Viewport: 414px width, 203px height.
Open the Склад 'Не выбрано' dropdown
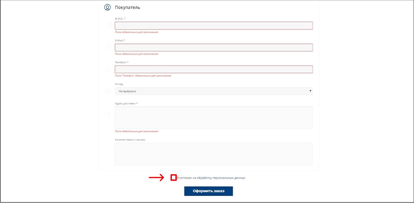pyautogui.click(x=213, y=91)
